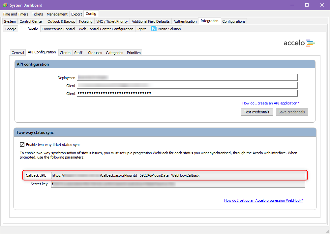Click the System Dashboard title bar icon
This screenshot has width=330, height=234.
[5, 5]
